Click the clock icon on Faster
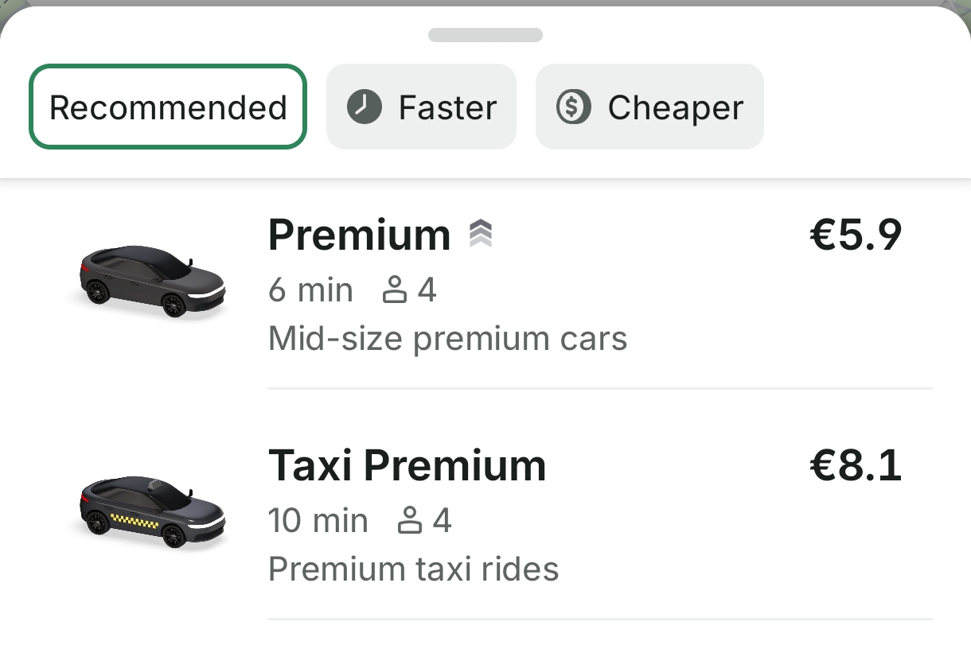Image resolution: width=971 pixels, height=645 pixels. click(365, 107)
